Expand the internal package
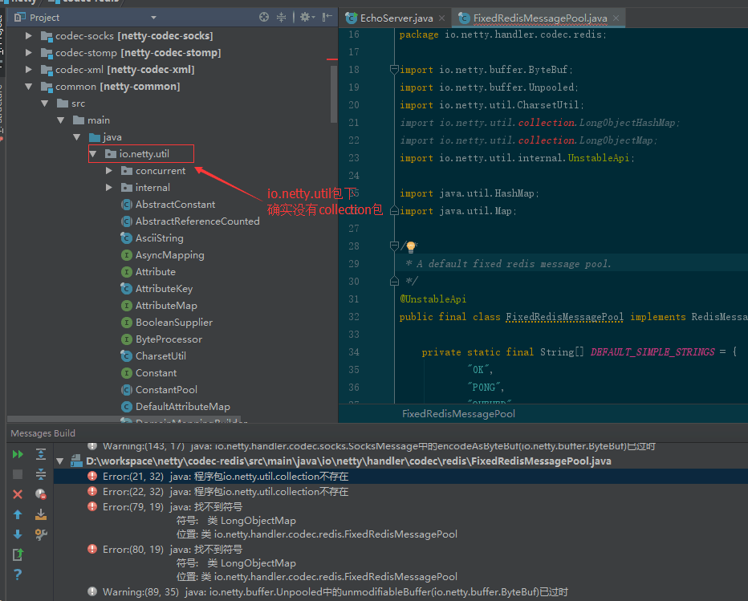748x601 pixels. click(109, 188)
